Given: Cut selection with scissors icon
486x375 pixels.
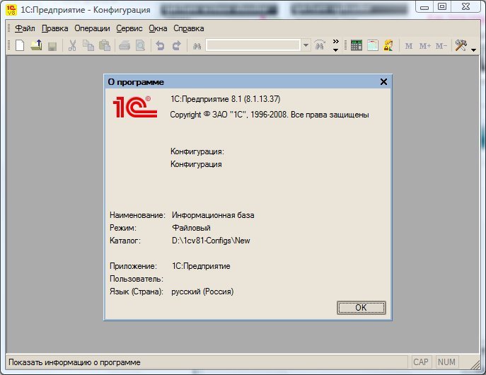Looking at the screenshot, I should point(72,45).
